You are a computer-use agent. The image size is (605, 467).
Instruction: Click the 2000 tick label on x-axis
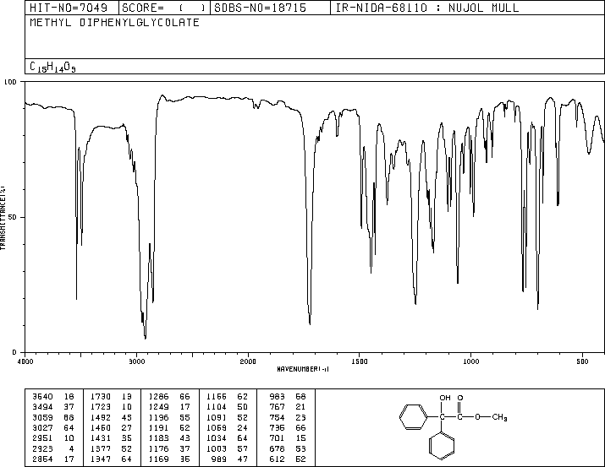pyautogui.click(x=248, y=361)
